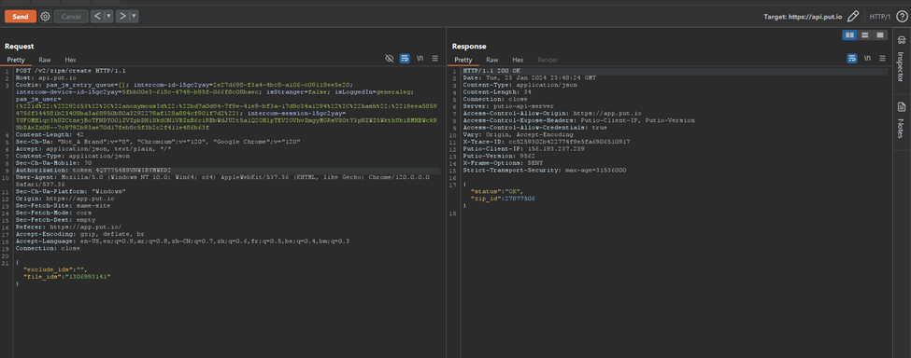This screenshot has height=358, width=911.
Task: Toggle word wrap icon in Response panel
Action: click(x=852, y=59)
